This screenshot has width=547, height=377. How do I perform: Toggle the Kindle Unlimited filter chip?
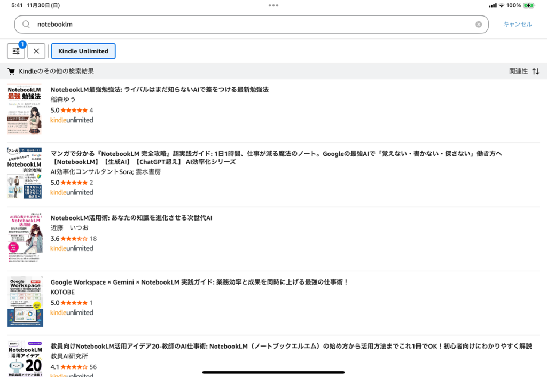pos(83,51)
